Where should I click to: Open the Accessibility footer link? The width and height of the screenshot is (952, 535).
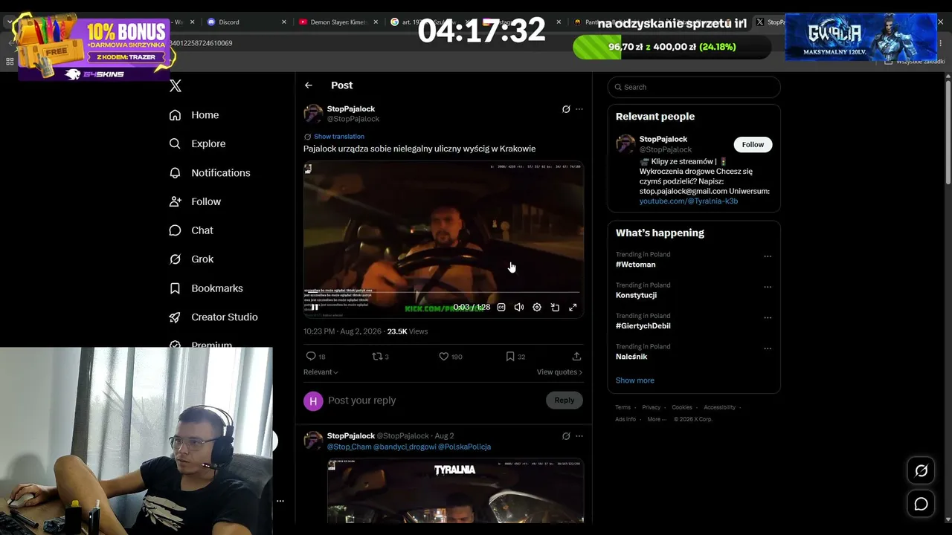point(719,407)
